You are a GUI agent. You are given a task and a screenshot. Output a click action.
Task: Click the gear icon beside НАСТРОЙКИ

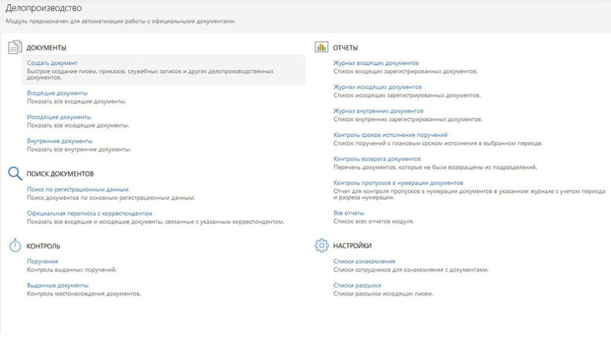321,246
